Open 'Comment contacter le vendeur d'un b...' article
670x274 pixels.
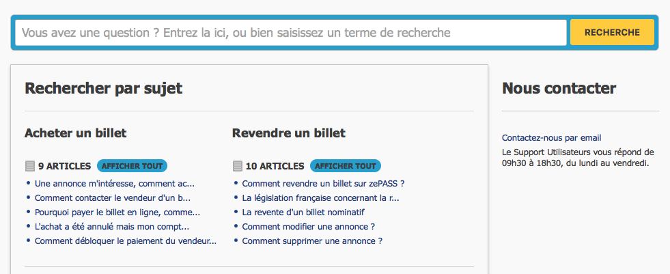113,198
